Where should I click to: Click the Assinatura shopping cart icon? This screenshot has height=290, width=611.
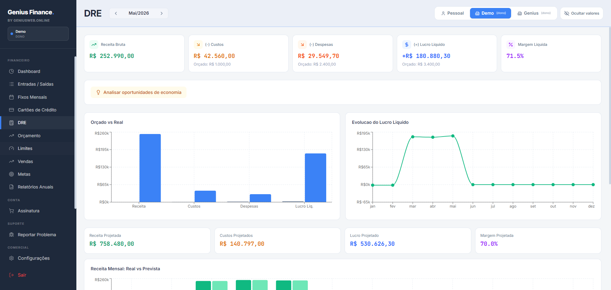point(11,211)
